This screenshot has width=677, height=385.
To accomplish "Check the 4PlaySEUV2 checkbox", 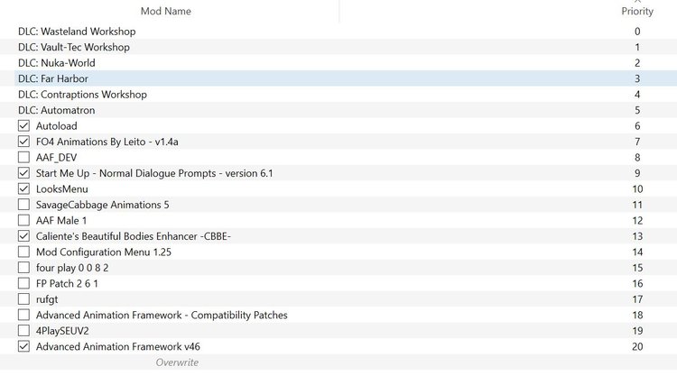I will (x=23, y=331).
